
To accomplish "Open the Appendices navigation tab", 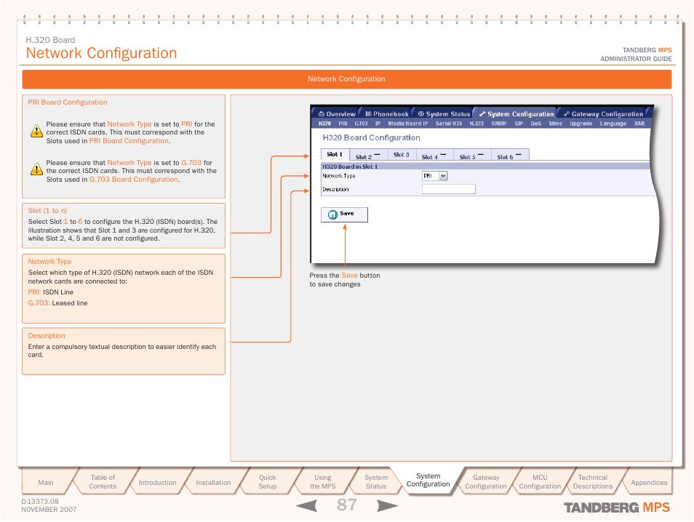I will tap(649, 482).
